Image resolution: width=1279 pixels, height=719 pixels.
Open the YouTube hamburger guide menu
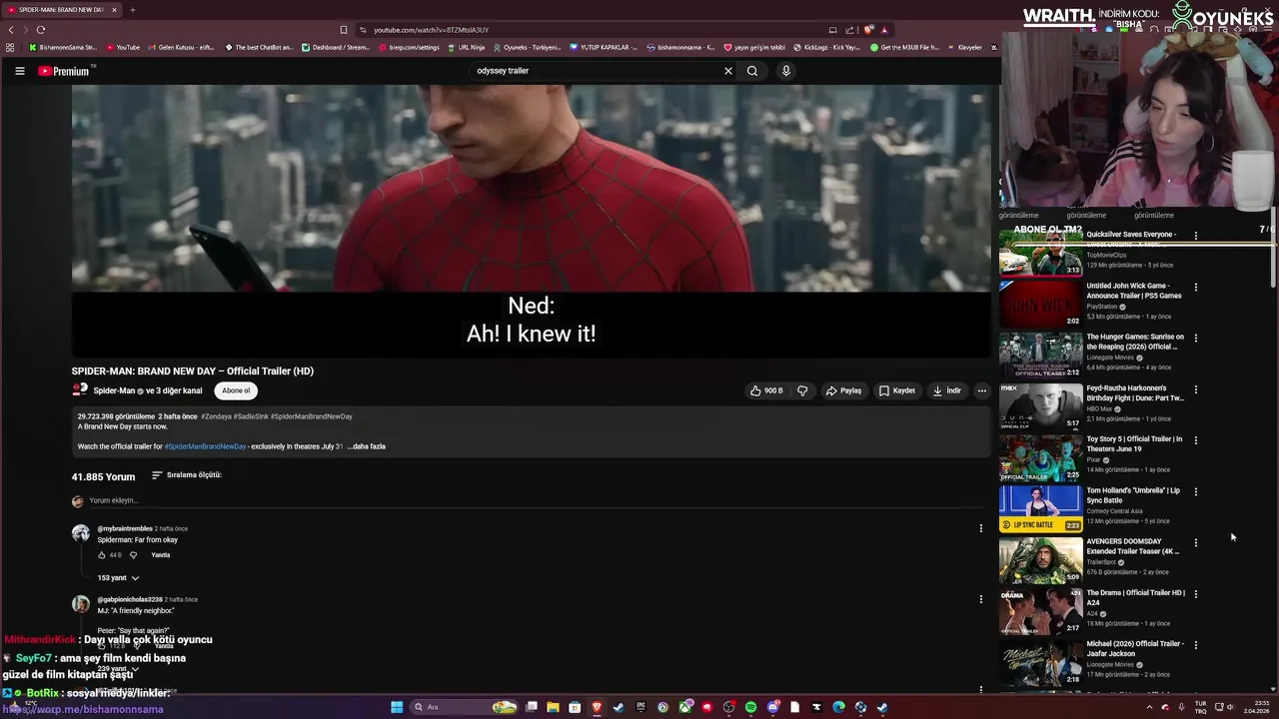pyautogui.click(x=19, y=71)
